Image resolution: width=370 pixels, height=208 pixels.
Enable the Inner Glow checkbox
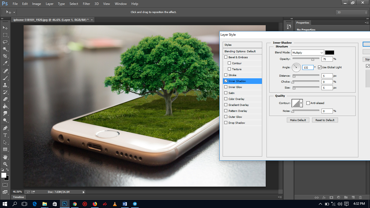226,87
